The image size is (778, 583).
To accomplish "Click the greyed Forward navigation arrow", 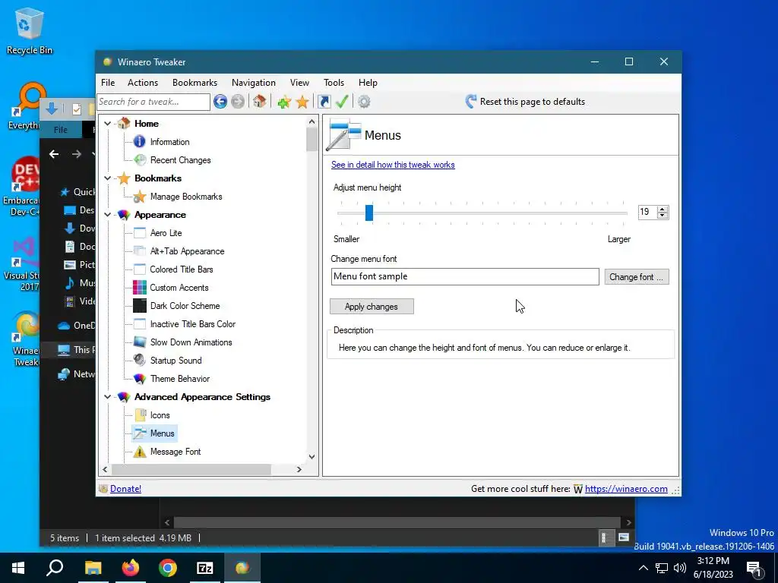I will 238,102.
